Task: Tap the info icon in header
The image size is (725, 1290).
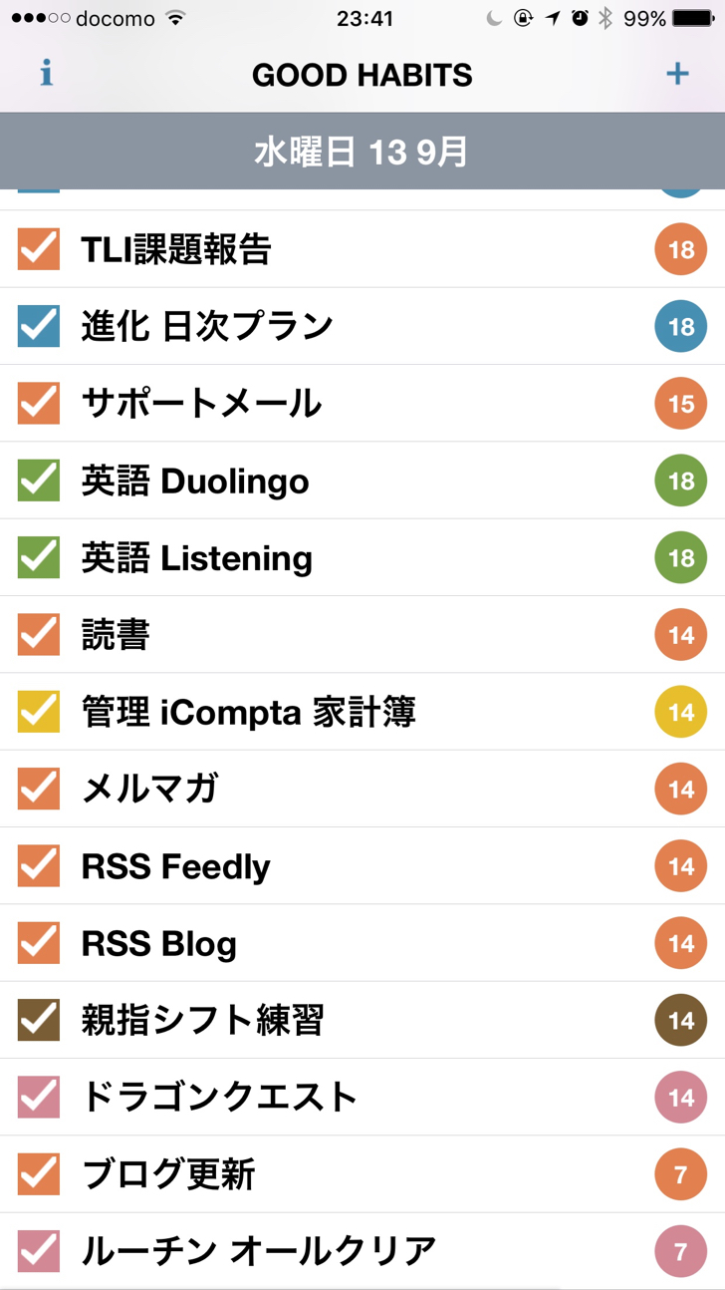Action: [46, 74]
